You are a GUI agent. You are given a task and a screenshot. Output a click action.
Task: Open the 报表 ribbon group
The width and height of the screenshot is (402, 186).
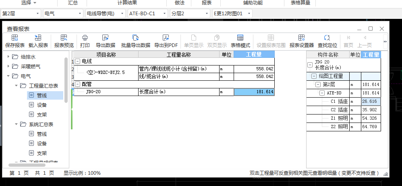point(206,3)
